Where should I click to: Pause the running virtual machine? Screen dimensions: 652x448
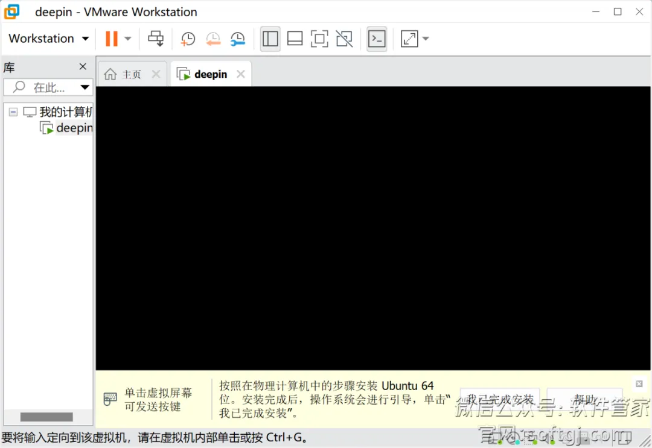click(x=112, y=39)
